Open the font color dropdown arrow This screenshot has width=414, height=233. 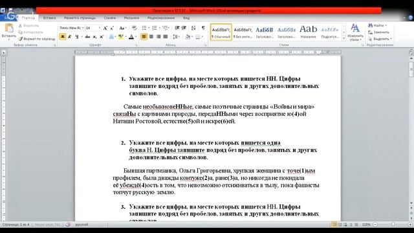tap(136, 37)
